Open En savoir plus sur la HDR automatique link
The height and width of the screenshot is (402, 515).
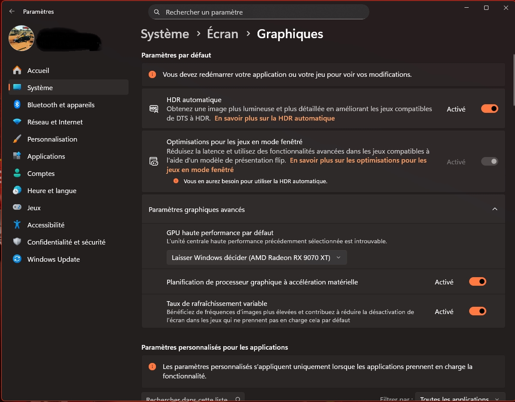click(275, 118)
